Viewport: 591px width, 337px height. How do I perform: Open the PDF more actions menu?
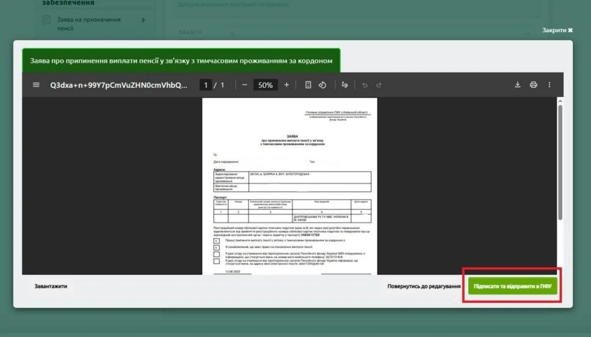(549, 85)
